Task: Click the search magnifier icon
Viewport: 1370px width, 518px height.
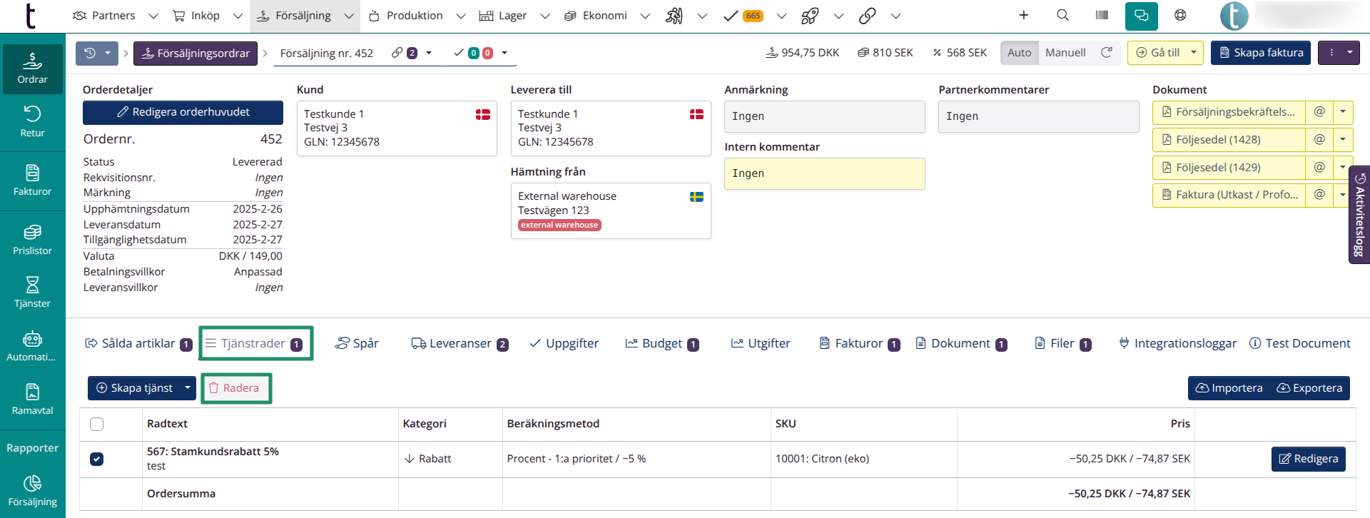Action: [1062, 16]
